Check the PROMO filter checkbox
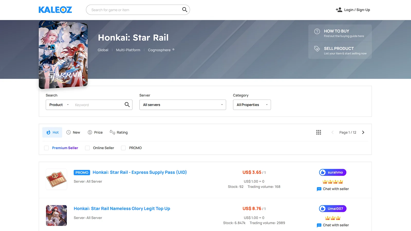The height and width of the screenshot is (231, 411). pos(123,148)
